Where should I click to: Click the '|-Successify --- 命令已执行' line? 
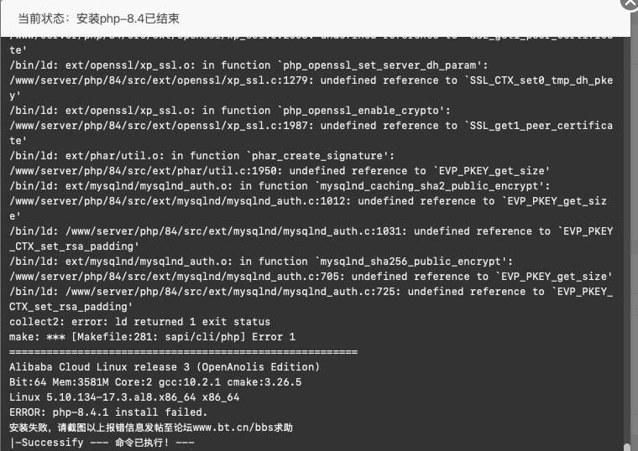point(102,443)
